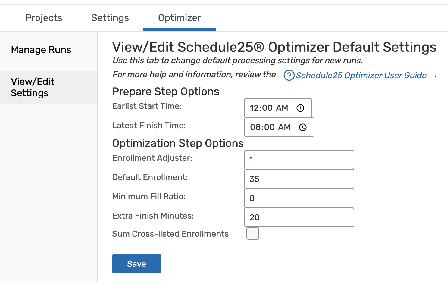Open Schedule25 Optimizer User Guide link

point(361,75)
